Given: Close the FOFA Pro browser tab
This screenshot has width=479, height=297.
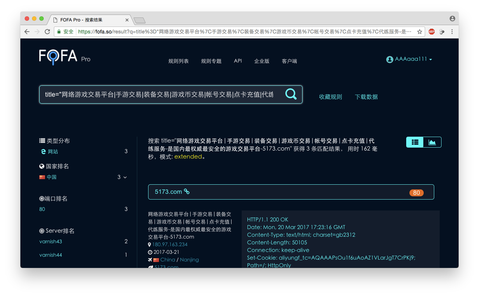Looking at the screenshot, I should pos(127,20).
